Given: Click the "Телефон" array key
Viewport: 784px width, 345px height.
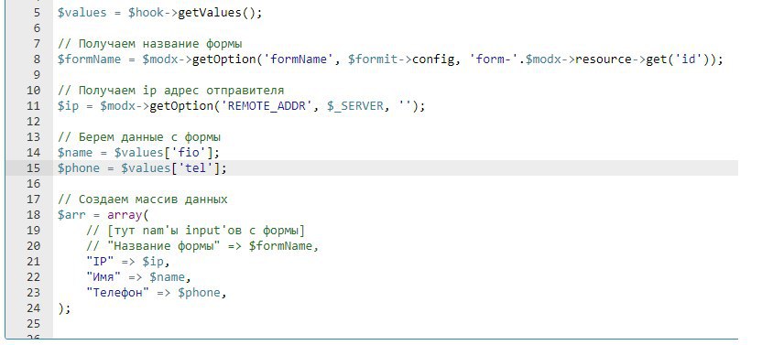Looking at the screenshot, I should tap(118, 293).
